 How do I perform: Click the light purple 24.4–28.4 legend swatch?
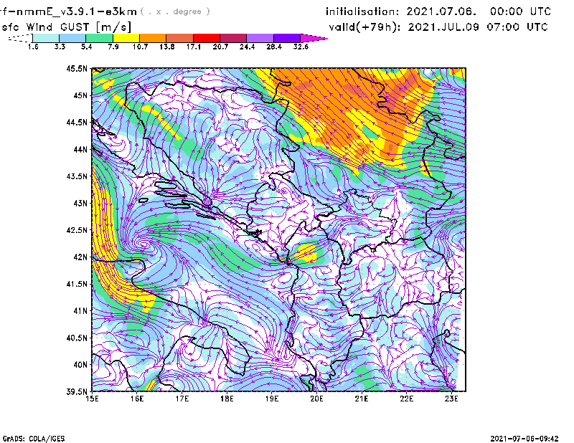pyautogui.click(x=260, y=38)
